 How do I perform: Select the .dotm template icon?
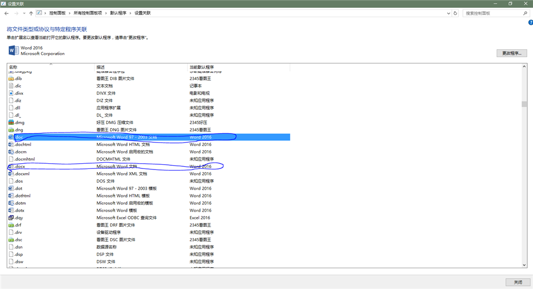click(11, 203)
